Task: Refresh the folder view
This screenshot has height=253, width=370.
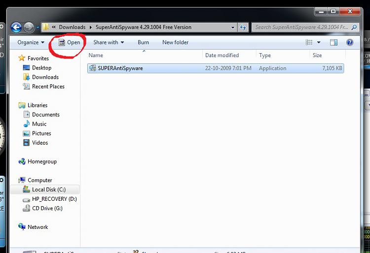Action: [x=243, y=27]
